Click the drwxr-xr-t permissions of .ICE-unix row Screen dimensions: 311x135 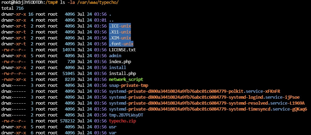click(x=14, y=26)
